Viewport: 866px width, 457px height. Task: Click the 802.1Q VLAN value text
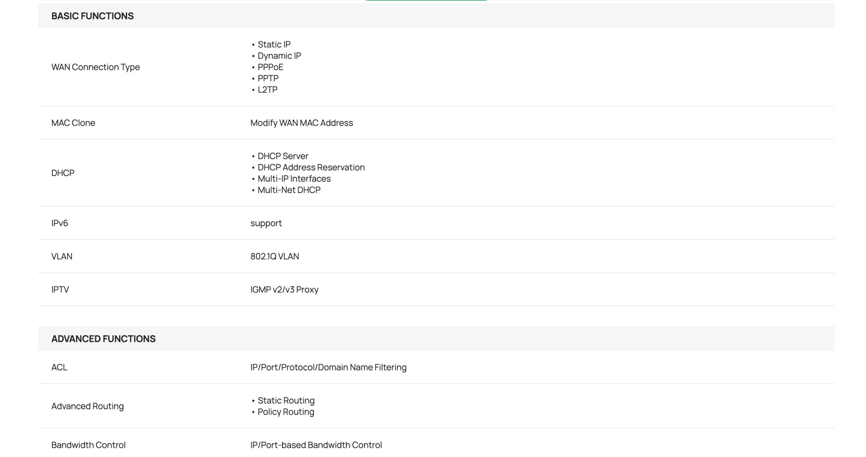click(x=274, y=256)
